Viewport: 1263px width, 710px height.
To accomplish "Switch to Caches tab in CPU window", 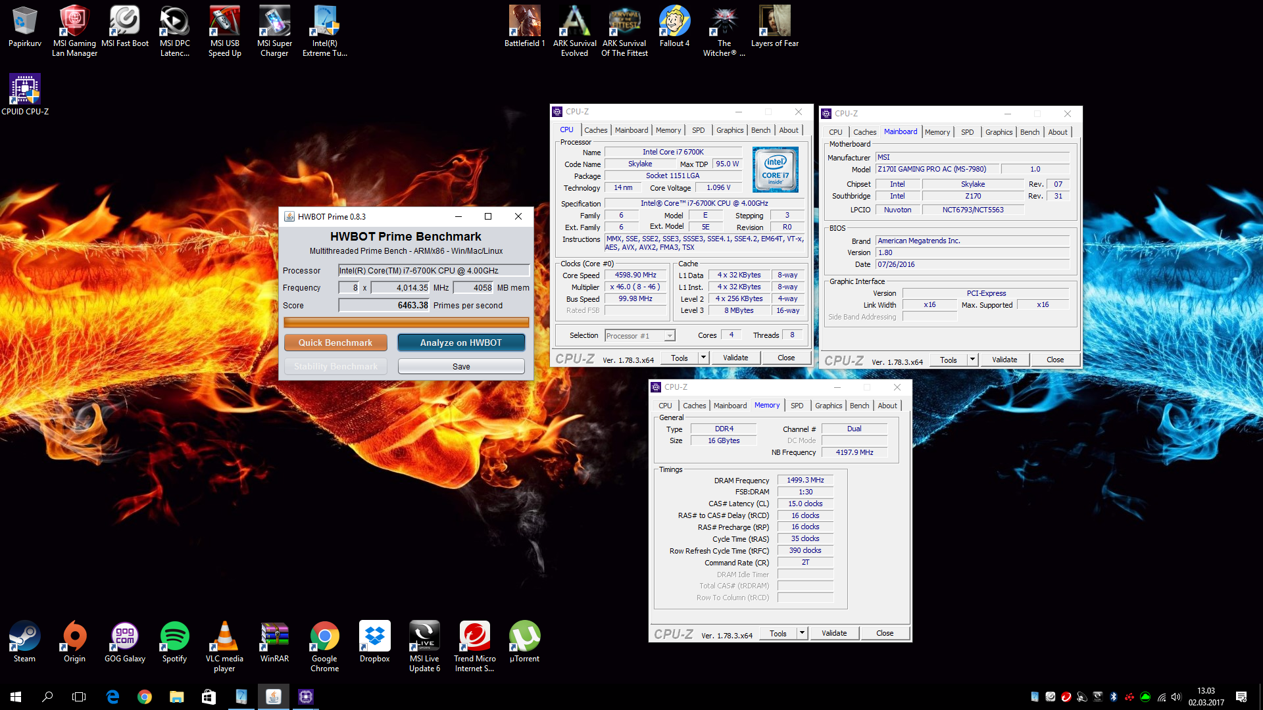I will [x=595, y=130].
